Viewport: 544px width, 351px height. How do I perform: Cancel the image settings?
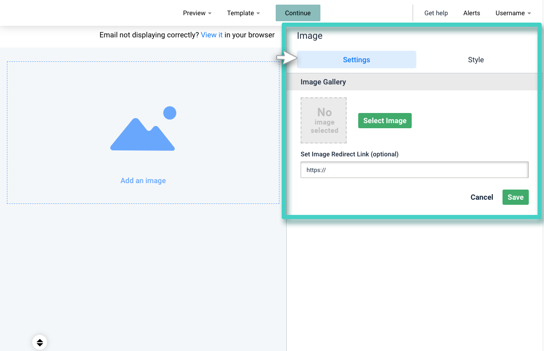[x=482, y=197]
